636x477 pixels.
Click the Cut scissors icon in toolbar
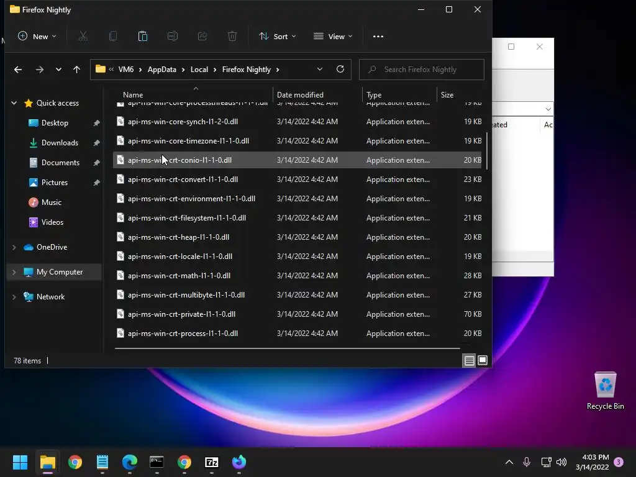point(83,37)
